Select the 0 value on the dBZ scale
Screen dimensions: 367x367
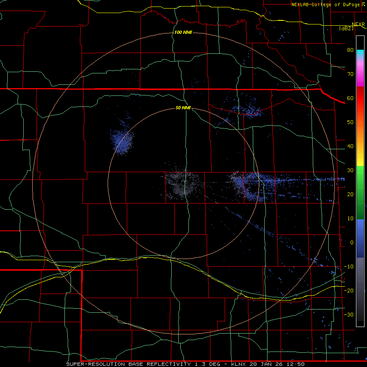pyautogui.click(x=352, y=243)
